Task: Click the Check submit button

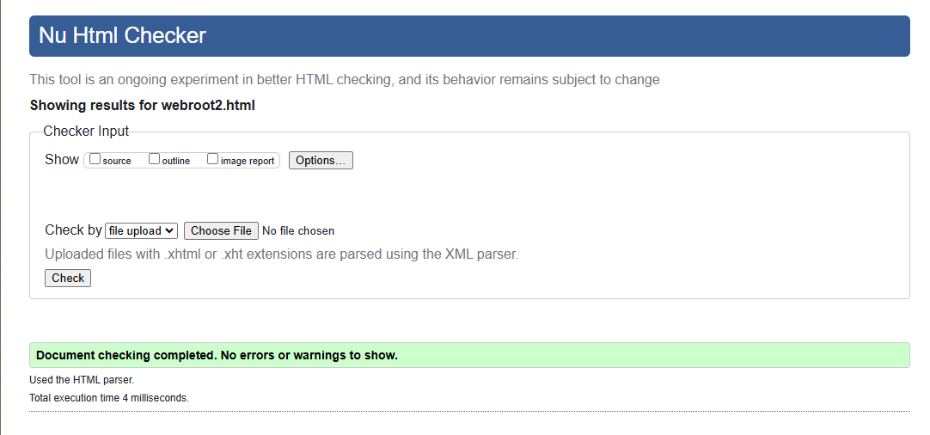Action: pos(68,278)
